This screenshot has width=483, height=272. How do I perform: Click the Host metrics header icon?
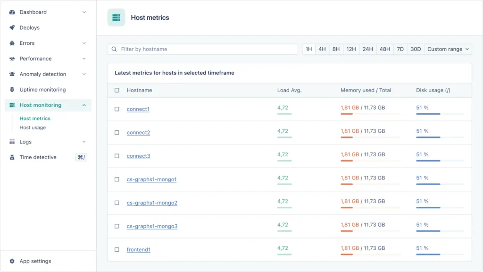(x=116, y=17)
